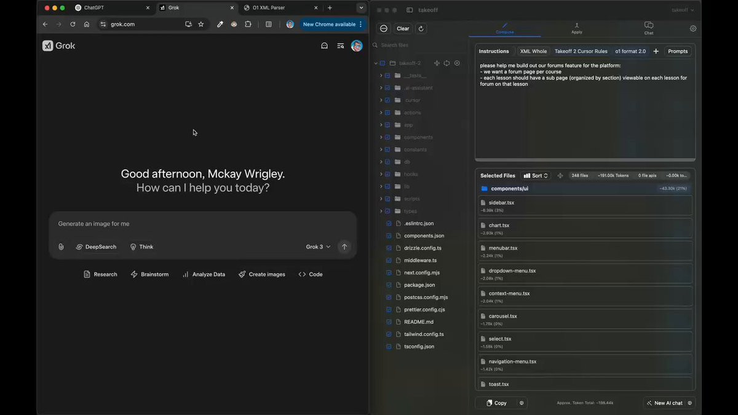Expand the scripts folder
Image resolution: width=738 pixels, height=415 pixels.
[381, 199]
